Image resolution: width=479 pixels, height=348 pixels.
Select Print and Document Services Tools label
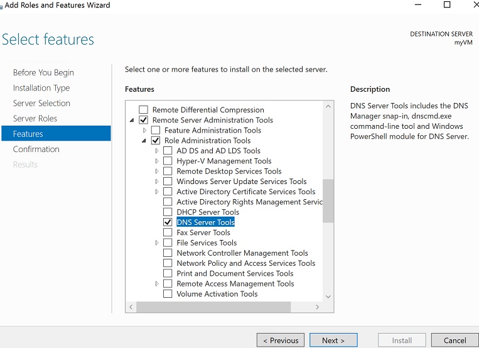point(235,274)
